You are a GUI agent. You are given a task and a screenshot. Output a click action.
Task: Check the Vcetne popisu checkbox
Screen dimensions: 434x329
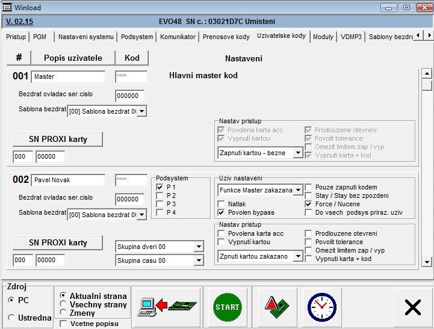64,324
